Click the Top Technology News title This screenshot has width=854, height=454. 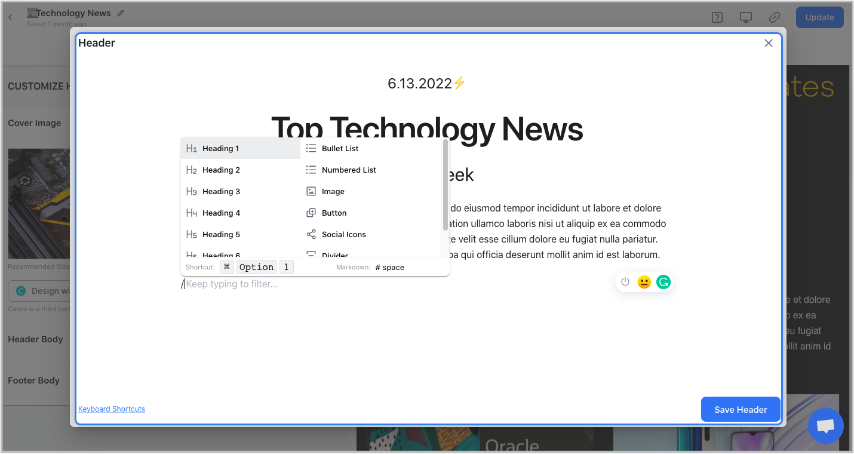click(427, 129)
